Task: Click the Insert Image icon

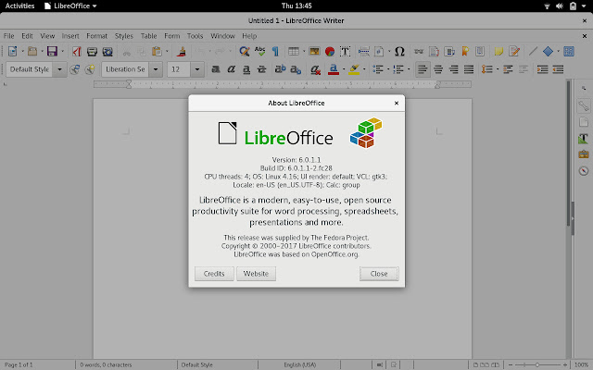Action: 314,51
